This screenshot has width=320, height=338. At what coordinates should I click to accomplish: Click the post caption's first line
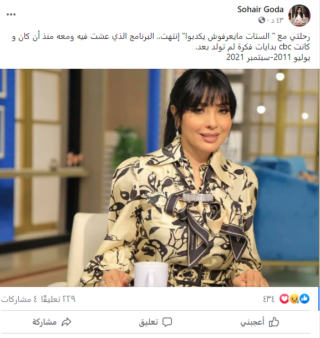[x=161, y=37]
